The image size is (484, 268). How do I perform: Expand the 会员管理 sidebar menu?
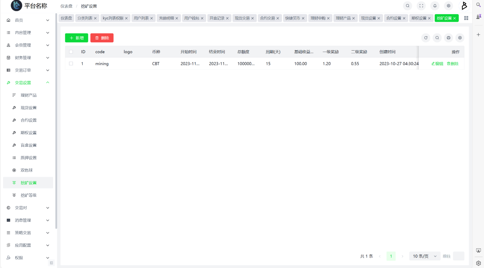[28, 45]
